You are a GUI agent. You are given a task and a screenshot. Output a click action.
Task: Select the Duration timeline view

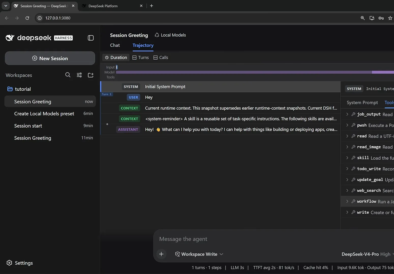(116, 58)
